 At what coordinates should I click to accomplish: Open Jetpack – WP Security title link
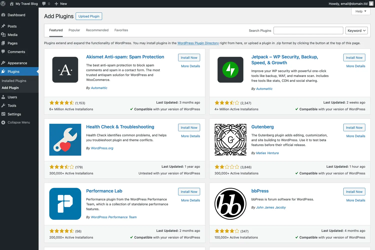point(285,60)
